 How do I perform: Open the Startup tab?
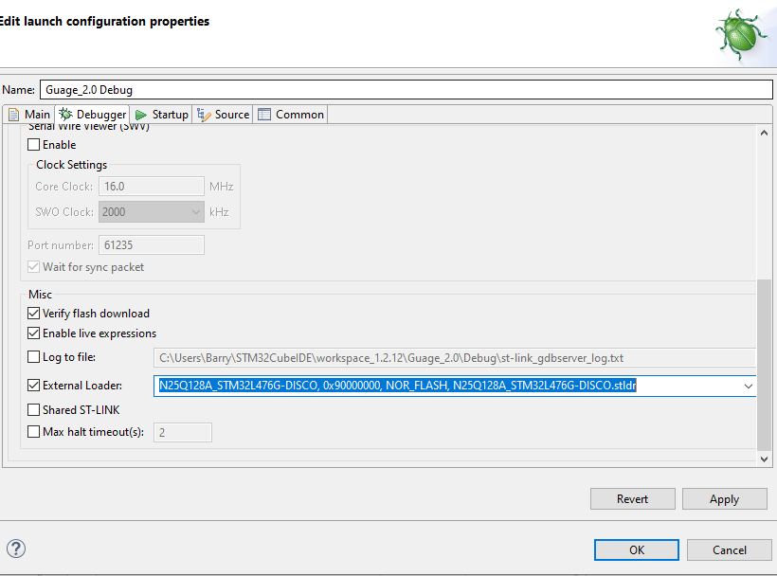[x=162, y=115]
